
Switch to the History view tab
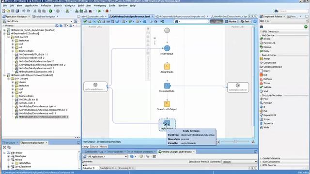(103, 146)
